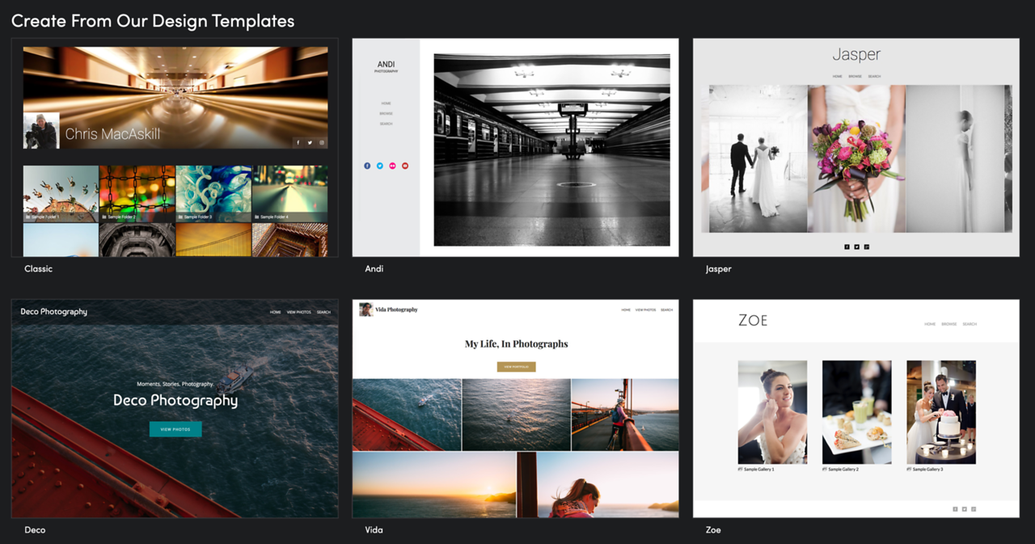The height and width of the screenshot is (544, 1035).
Task: Click SEARCH in Andi sidebar menu
Action: point(386,124)
